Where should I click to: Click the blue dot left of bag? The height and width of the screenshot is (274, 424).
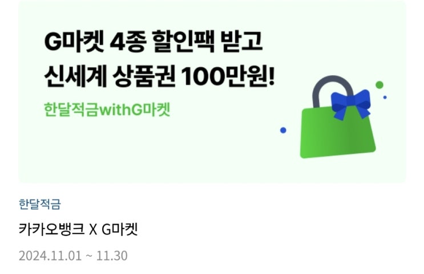coord(283,130)
